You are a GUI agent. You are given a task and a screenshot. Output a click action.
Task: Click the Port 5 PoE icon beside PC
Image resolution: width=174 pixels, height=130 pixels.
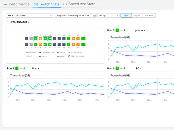pyautogui.click(x=117, y=68)
